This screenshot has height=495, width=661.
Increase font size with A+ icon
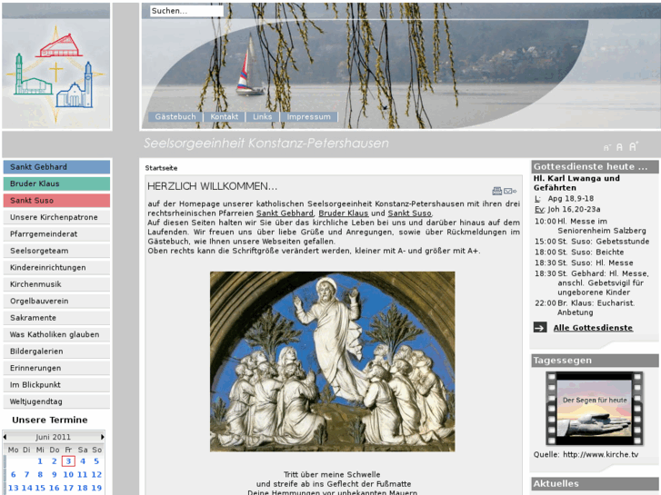coord(633,146)
